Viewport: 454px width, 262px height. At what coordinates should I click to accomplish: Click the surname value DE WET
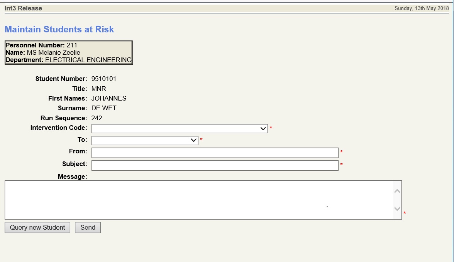tap(103, 108)
